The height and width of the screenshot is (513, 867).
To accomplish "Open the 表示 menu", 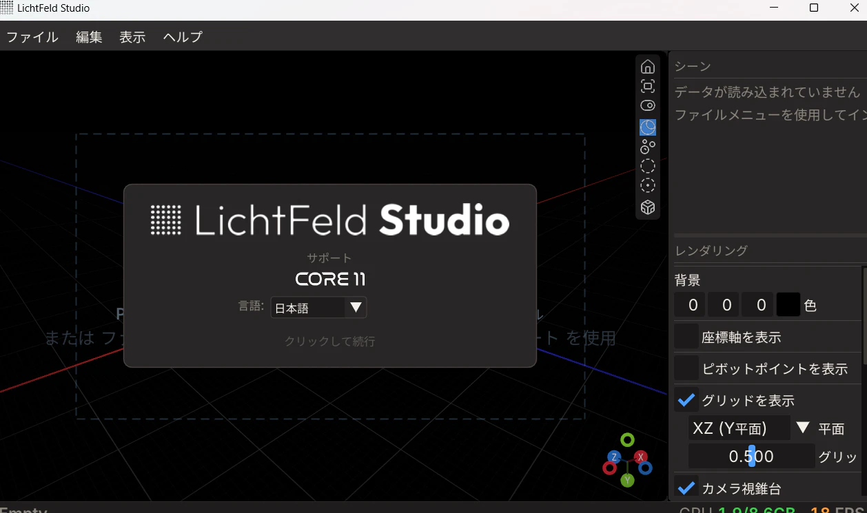I will [x=132, y=37].
